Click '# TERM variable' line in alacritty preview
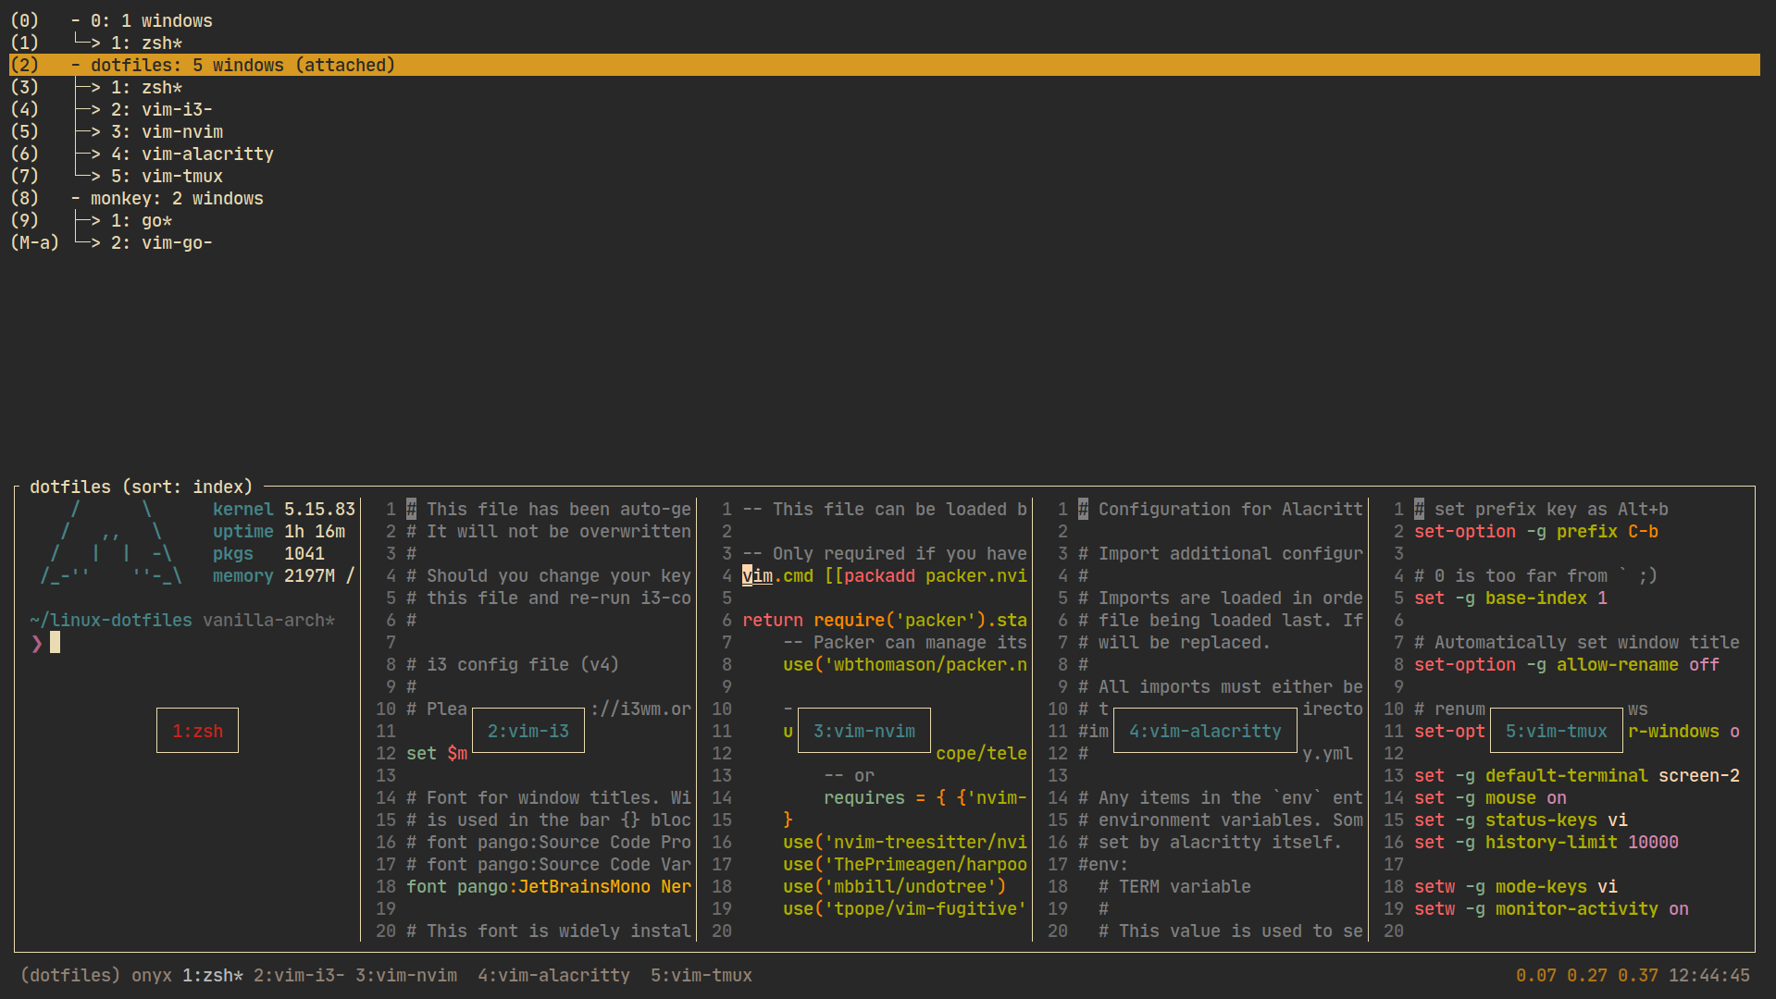Image resolution: width=1776 pixels, height=999 pixels. (x=1174, y=886)
